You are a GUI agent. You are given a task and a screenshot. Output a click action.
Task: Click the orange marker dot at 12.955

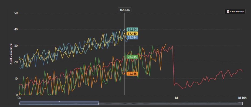[124, 74]
